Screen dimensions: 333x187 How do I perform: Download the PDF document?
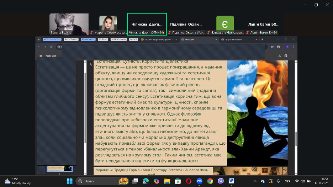coord(280,56)
